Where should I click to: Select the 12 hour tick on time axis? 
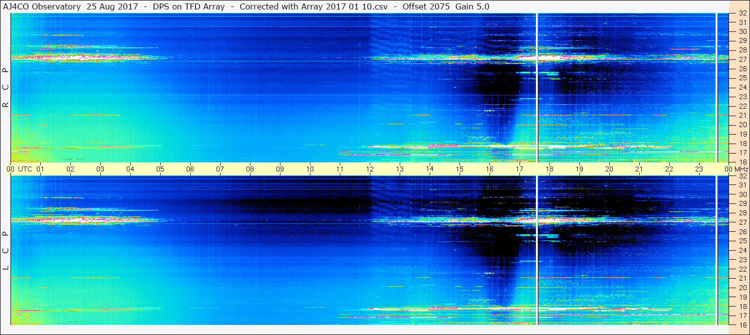(x=370, y=169)
